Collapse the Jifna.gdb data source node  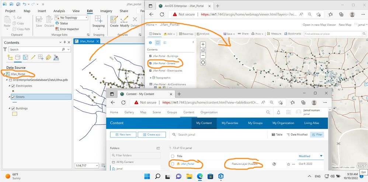[7, 80]
